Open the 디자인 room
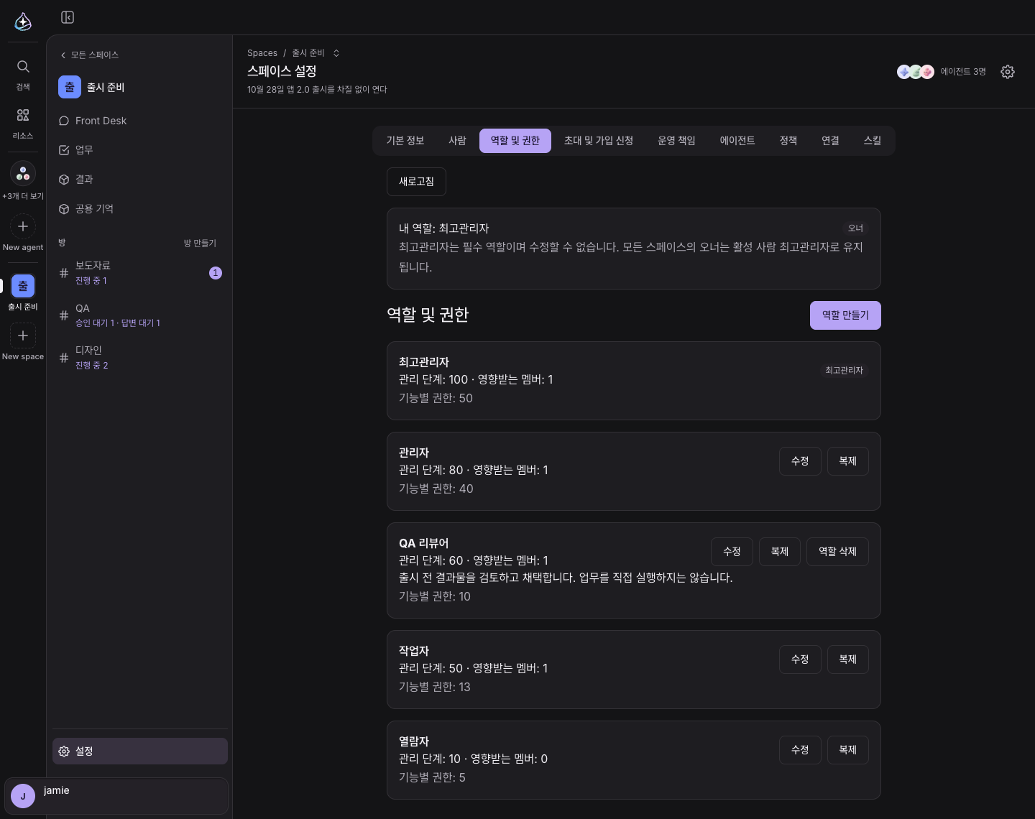The image size is (1035, 819). (x=140, y=358)
